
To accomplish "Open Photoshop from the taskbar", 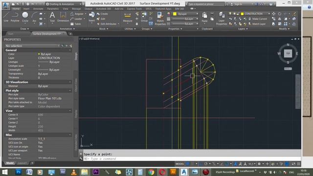I will point(19,172).
